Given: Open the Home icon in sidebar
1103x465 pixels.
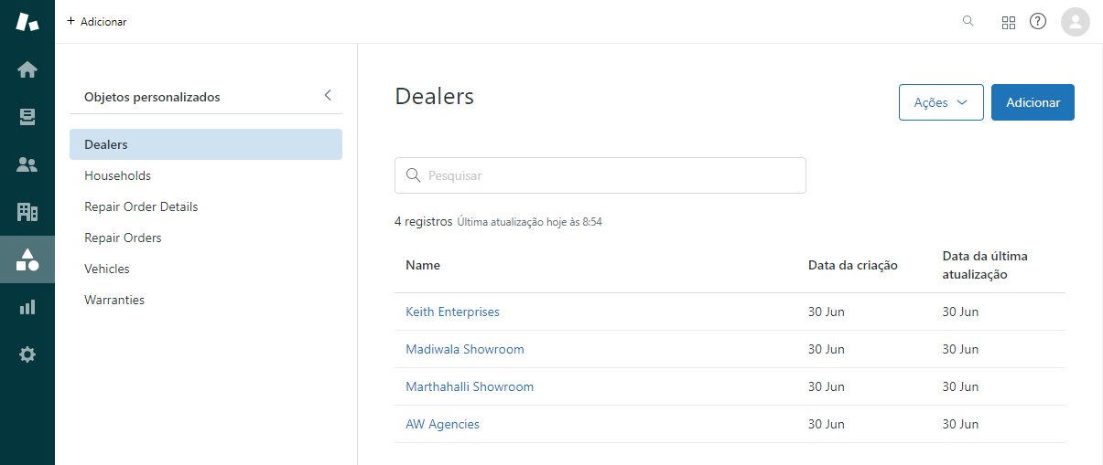Looking at the screenshot, I should click(x=27, y=69).
